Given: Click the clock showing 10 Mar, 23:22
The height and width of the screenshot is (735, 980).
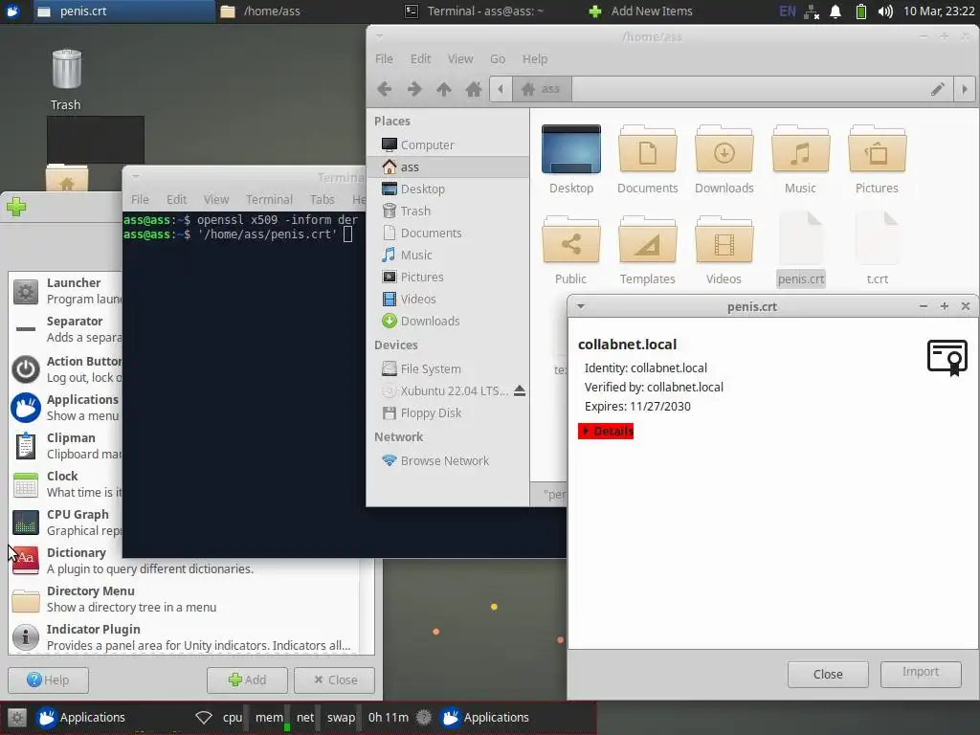Looking at the screenshot, I should [x=939, y=11].
